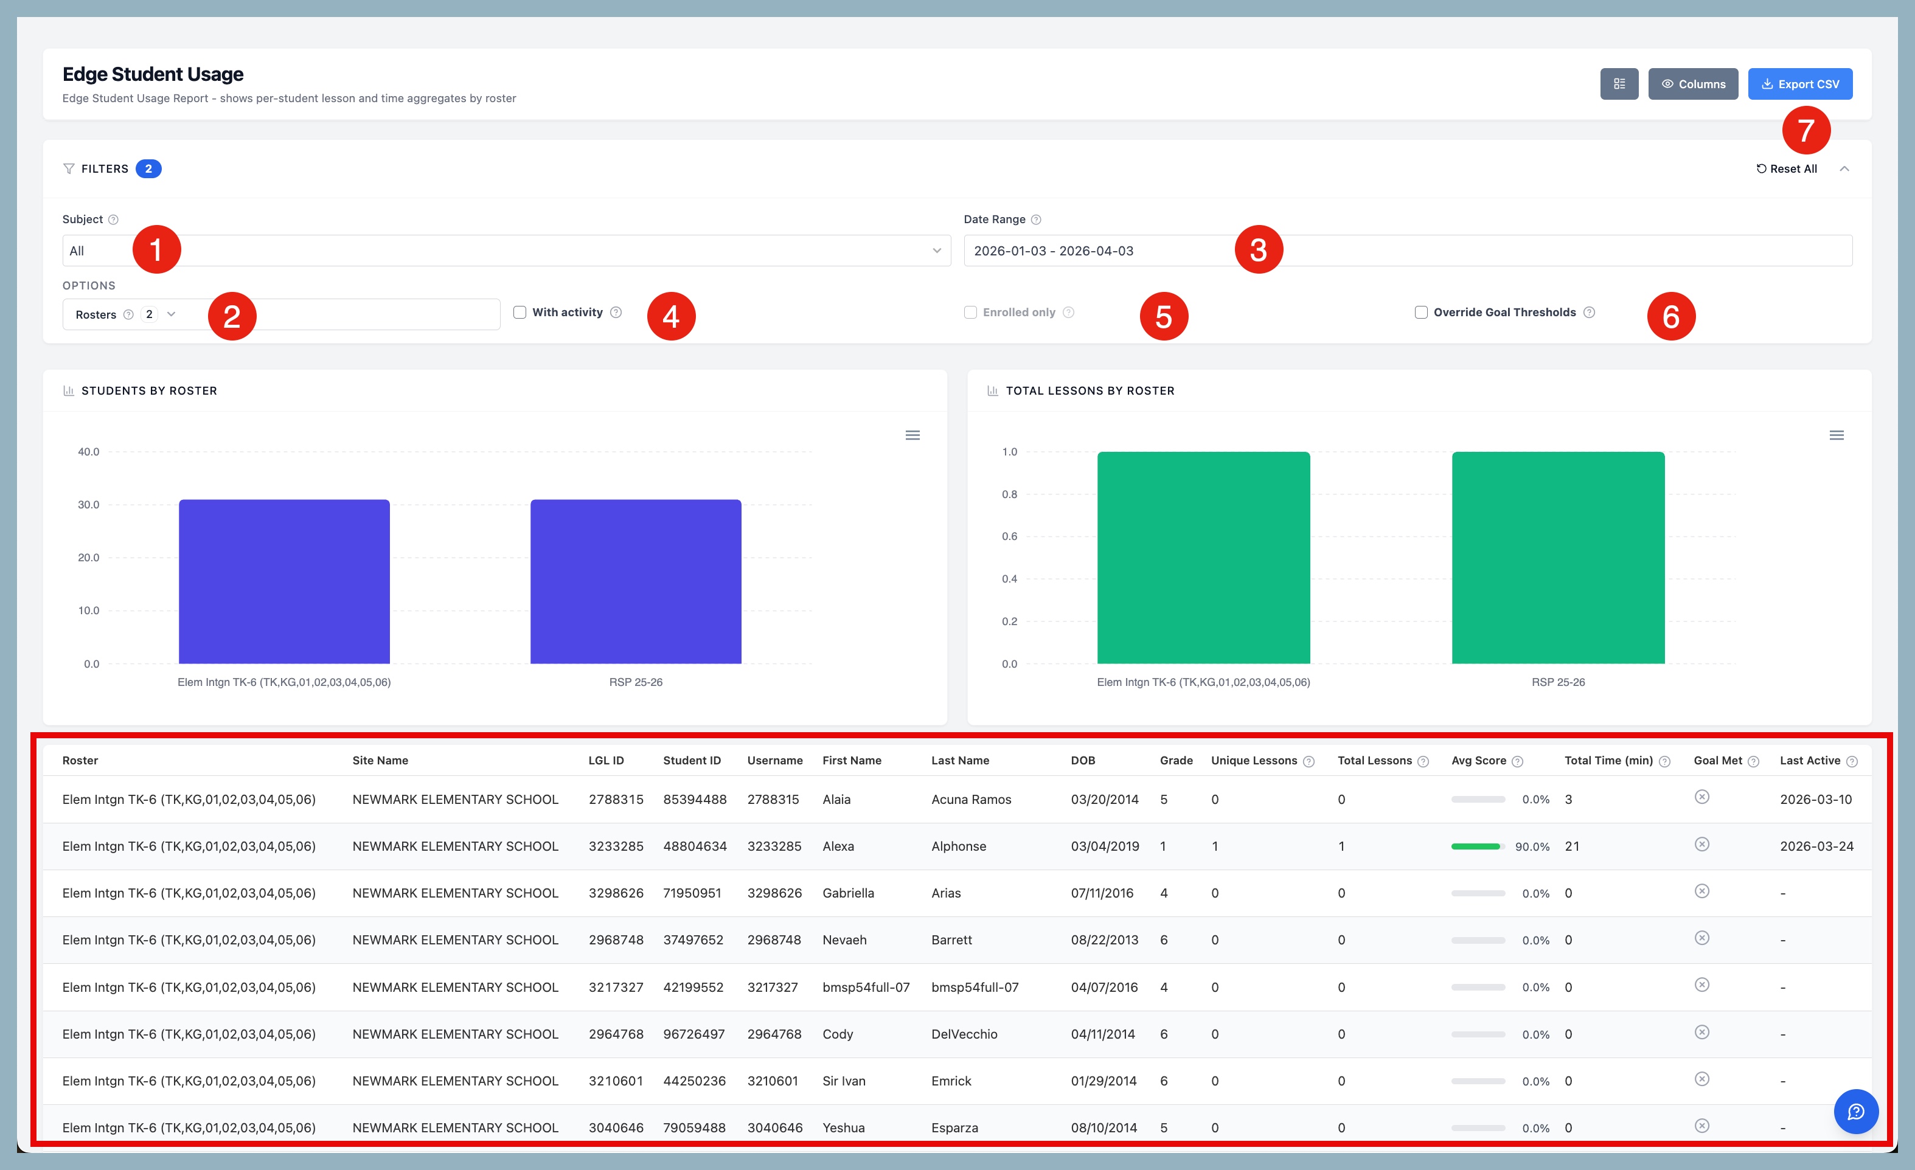This screenshot has height=1170, width=1915.
Task: Check the Override Goal Thresholds box
Action: (1420, 313)
